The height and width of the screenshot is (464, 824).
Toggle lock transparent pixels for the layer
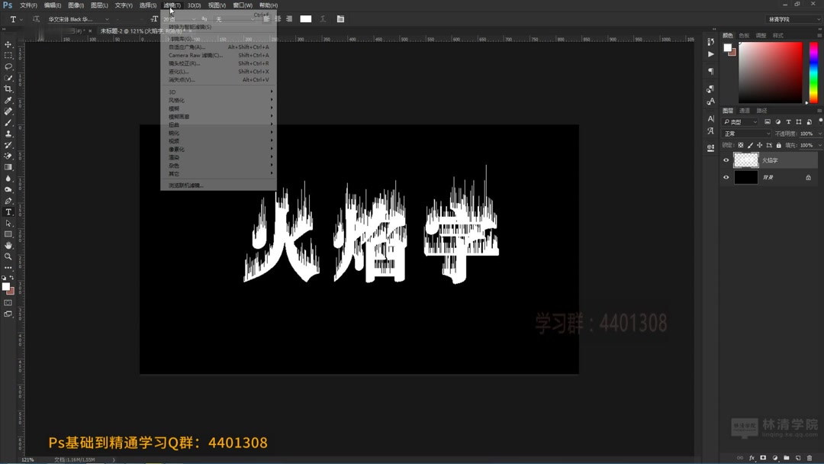coord(741,145)
